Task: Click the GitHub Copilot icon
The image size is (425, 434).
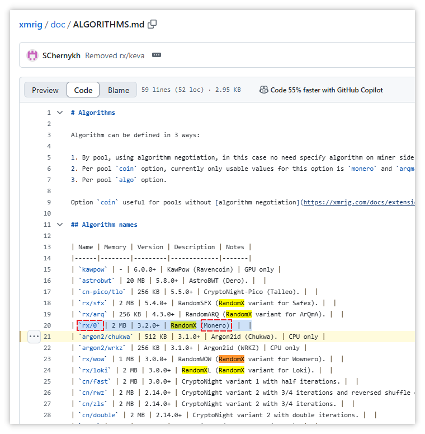Action: (x=263, y=90)
